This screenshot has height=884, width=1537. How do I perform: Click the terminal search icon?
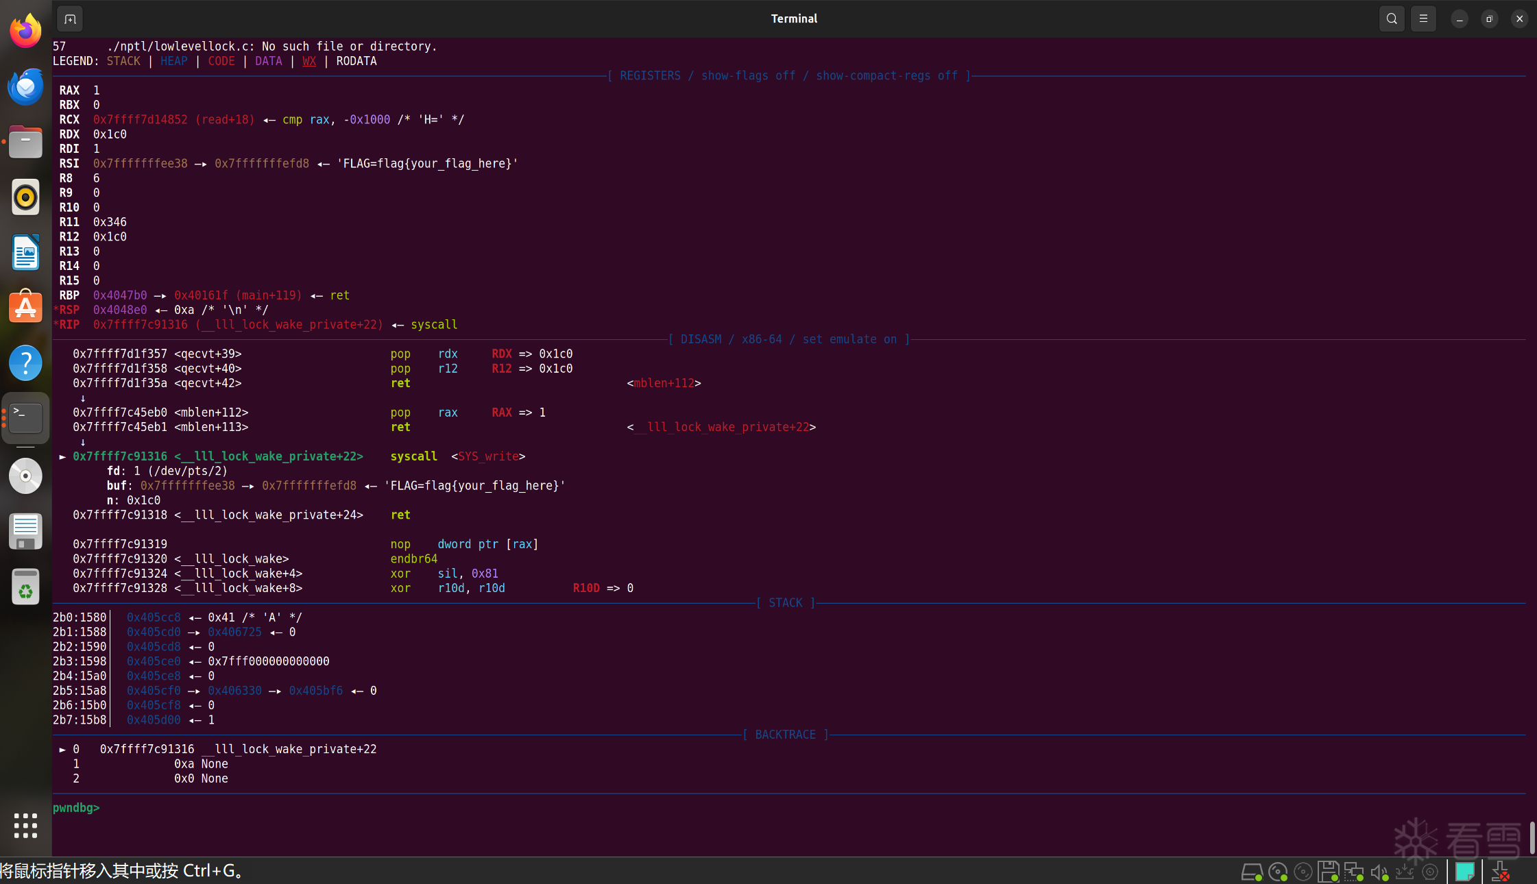1391,19
